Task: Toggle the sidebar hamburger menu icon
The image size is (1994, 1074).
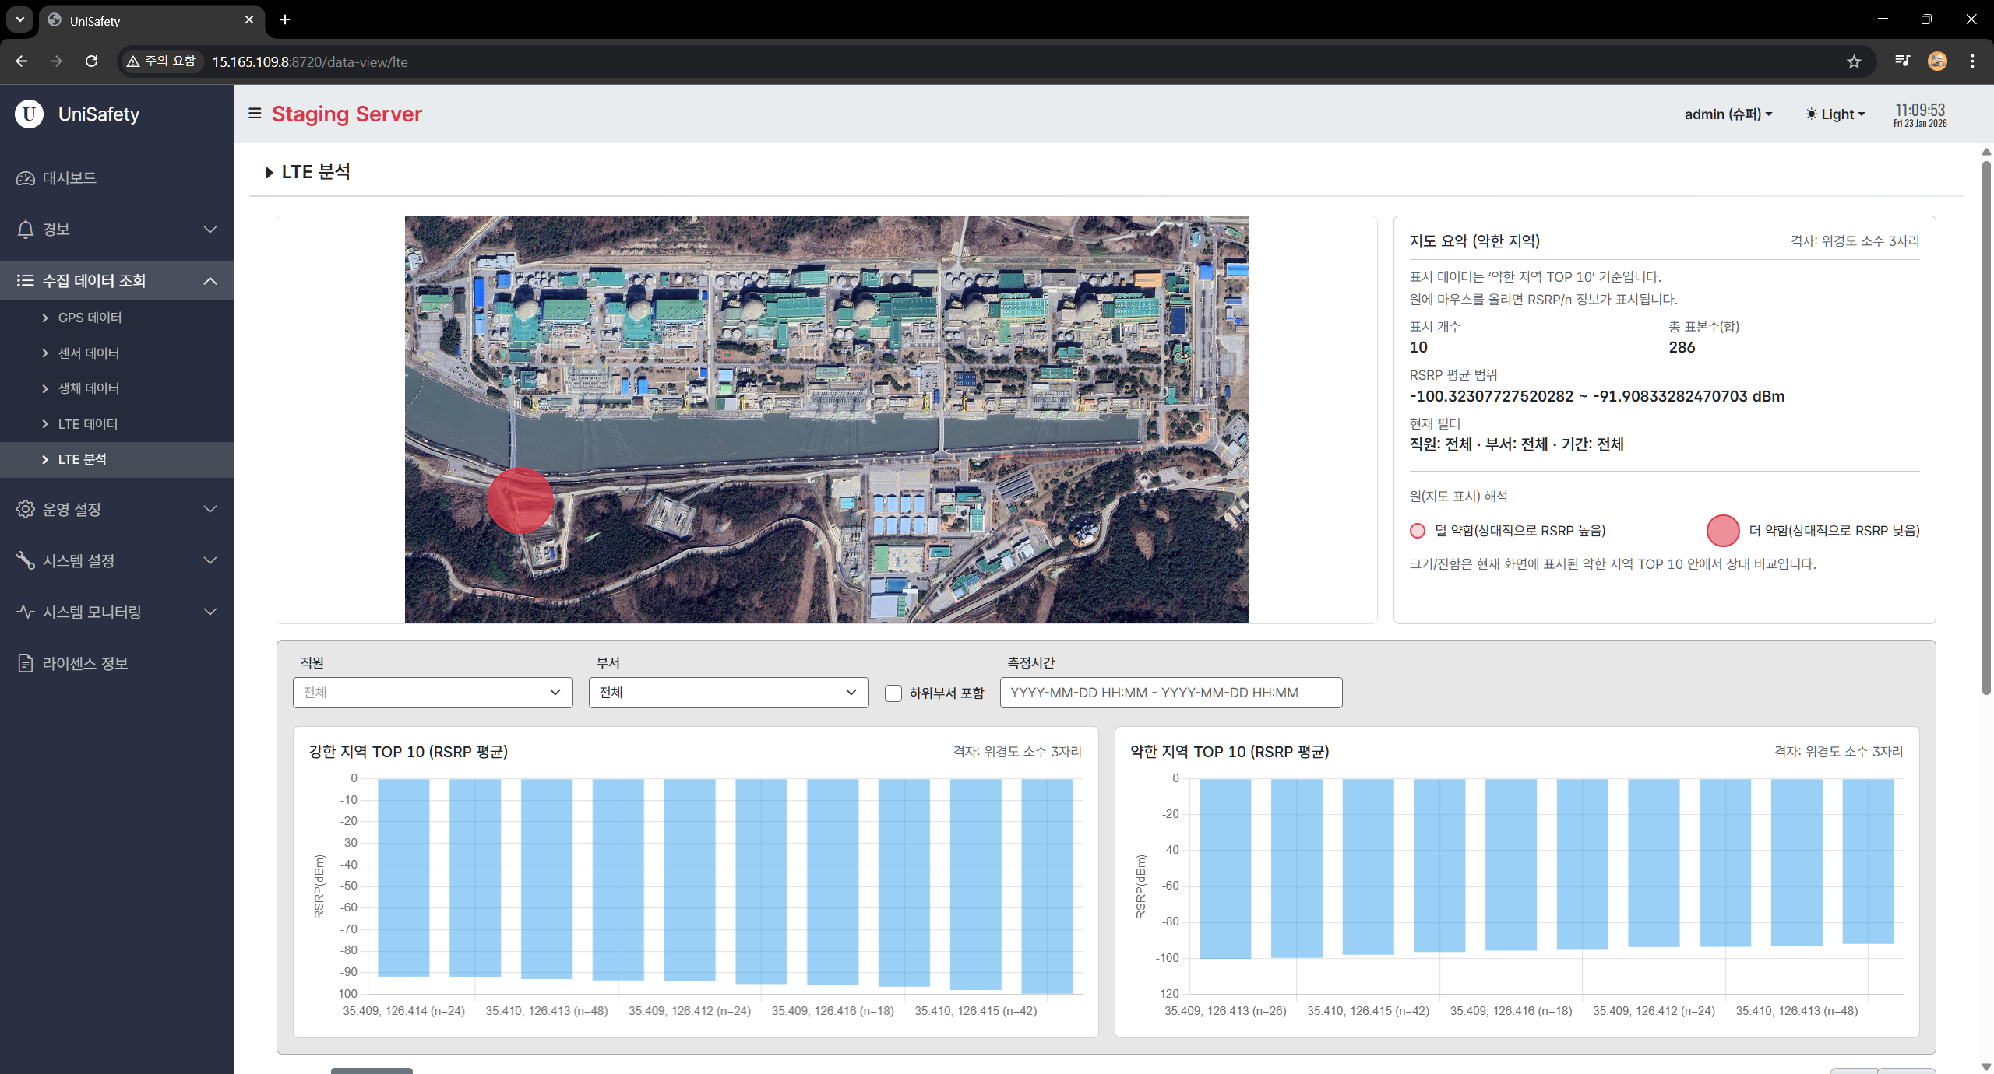Action: coord(254,114)
